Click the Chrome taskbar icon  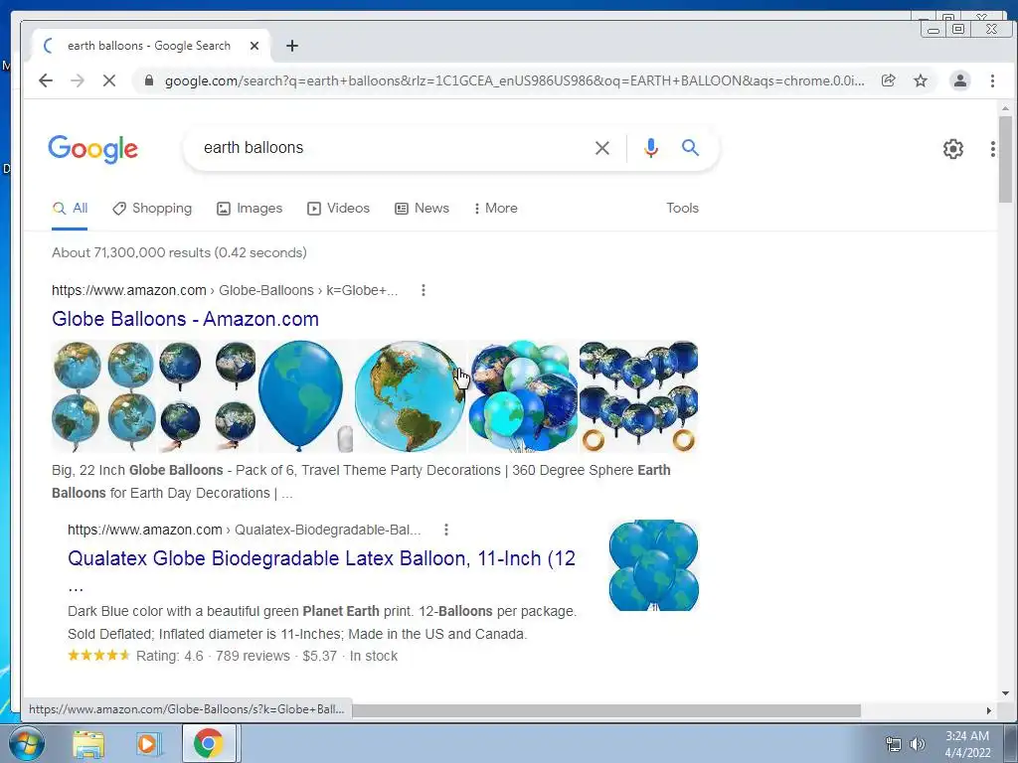[209, 743]
